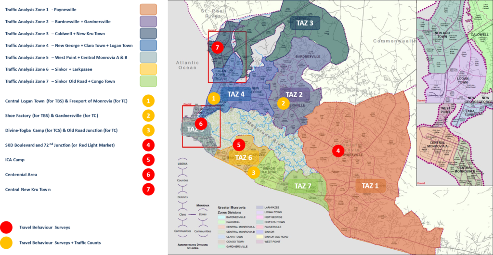Viewport: 493px width, 255px height.
Task: Select map marker 3 near Sinkor Old Road
Action: [x=253, y=172]
